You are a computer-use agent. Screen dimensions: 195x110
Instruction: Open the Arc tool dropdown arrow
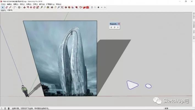click(17, 7)
